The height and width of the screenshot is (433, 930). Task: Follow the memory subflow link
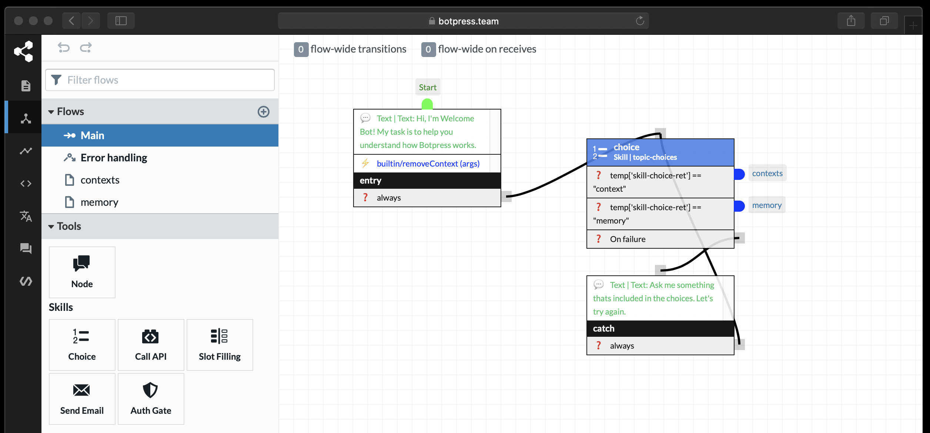pos(767,205)
